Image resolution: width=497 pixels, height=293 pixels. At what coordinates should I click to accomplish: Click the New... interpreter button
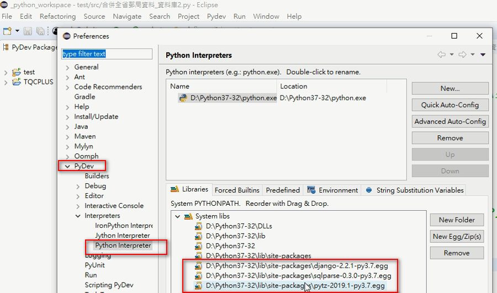click(450, 88)
